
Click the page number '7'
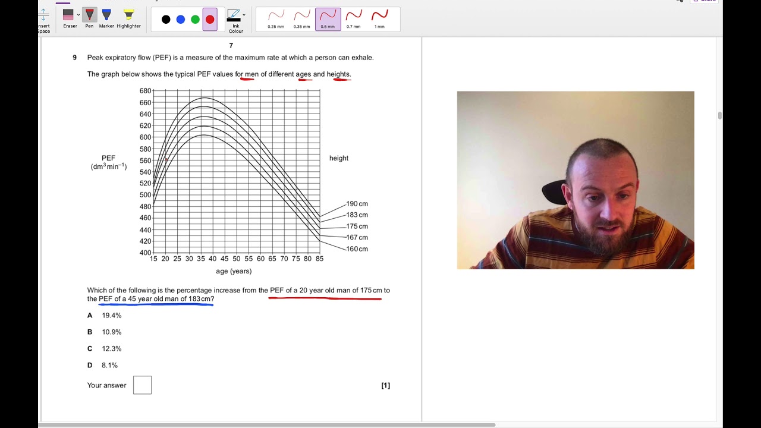coord(231,46)
